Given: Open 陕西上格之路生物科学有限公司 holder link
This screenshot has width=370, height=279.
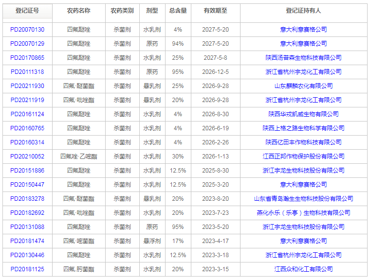Looking at the screenshot, I should 303,128.
